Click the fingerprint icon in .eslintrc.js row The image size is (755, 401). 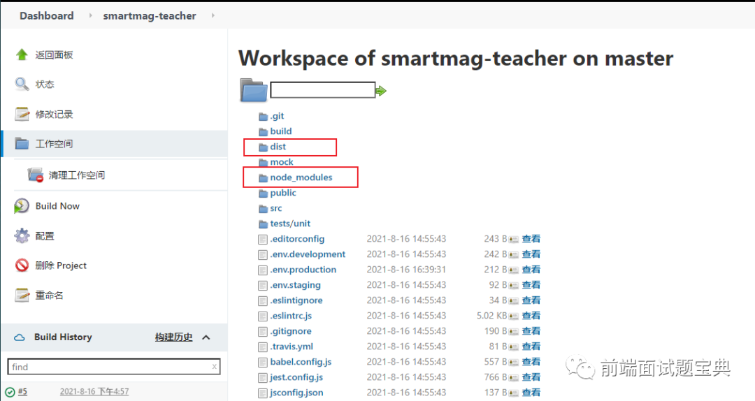(514, 316)
